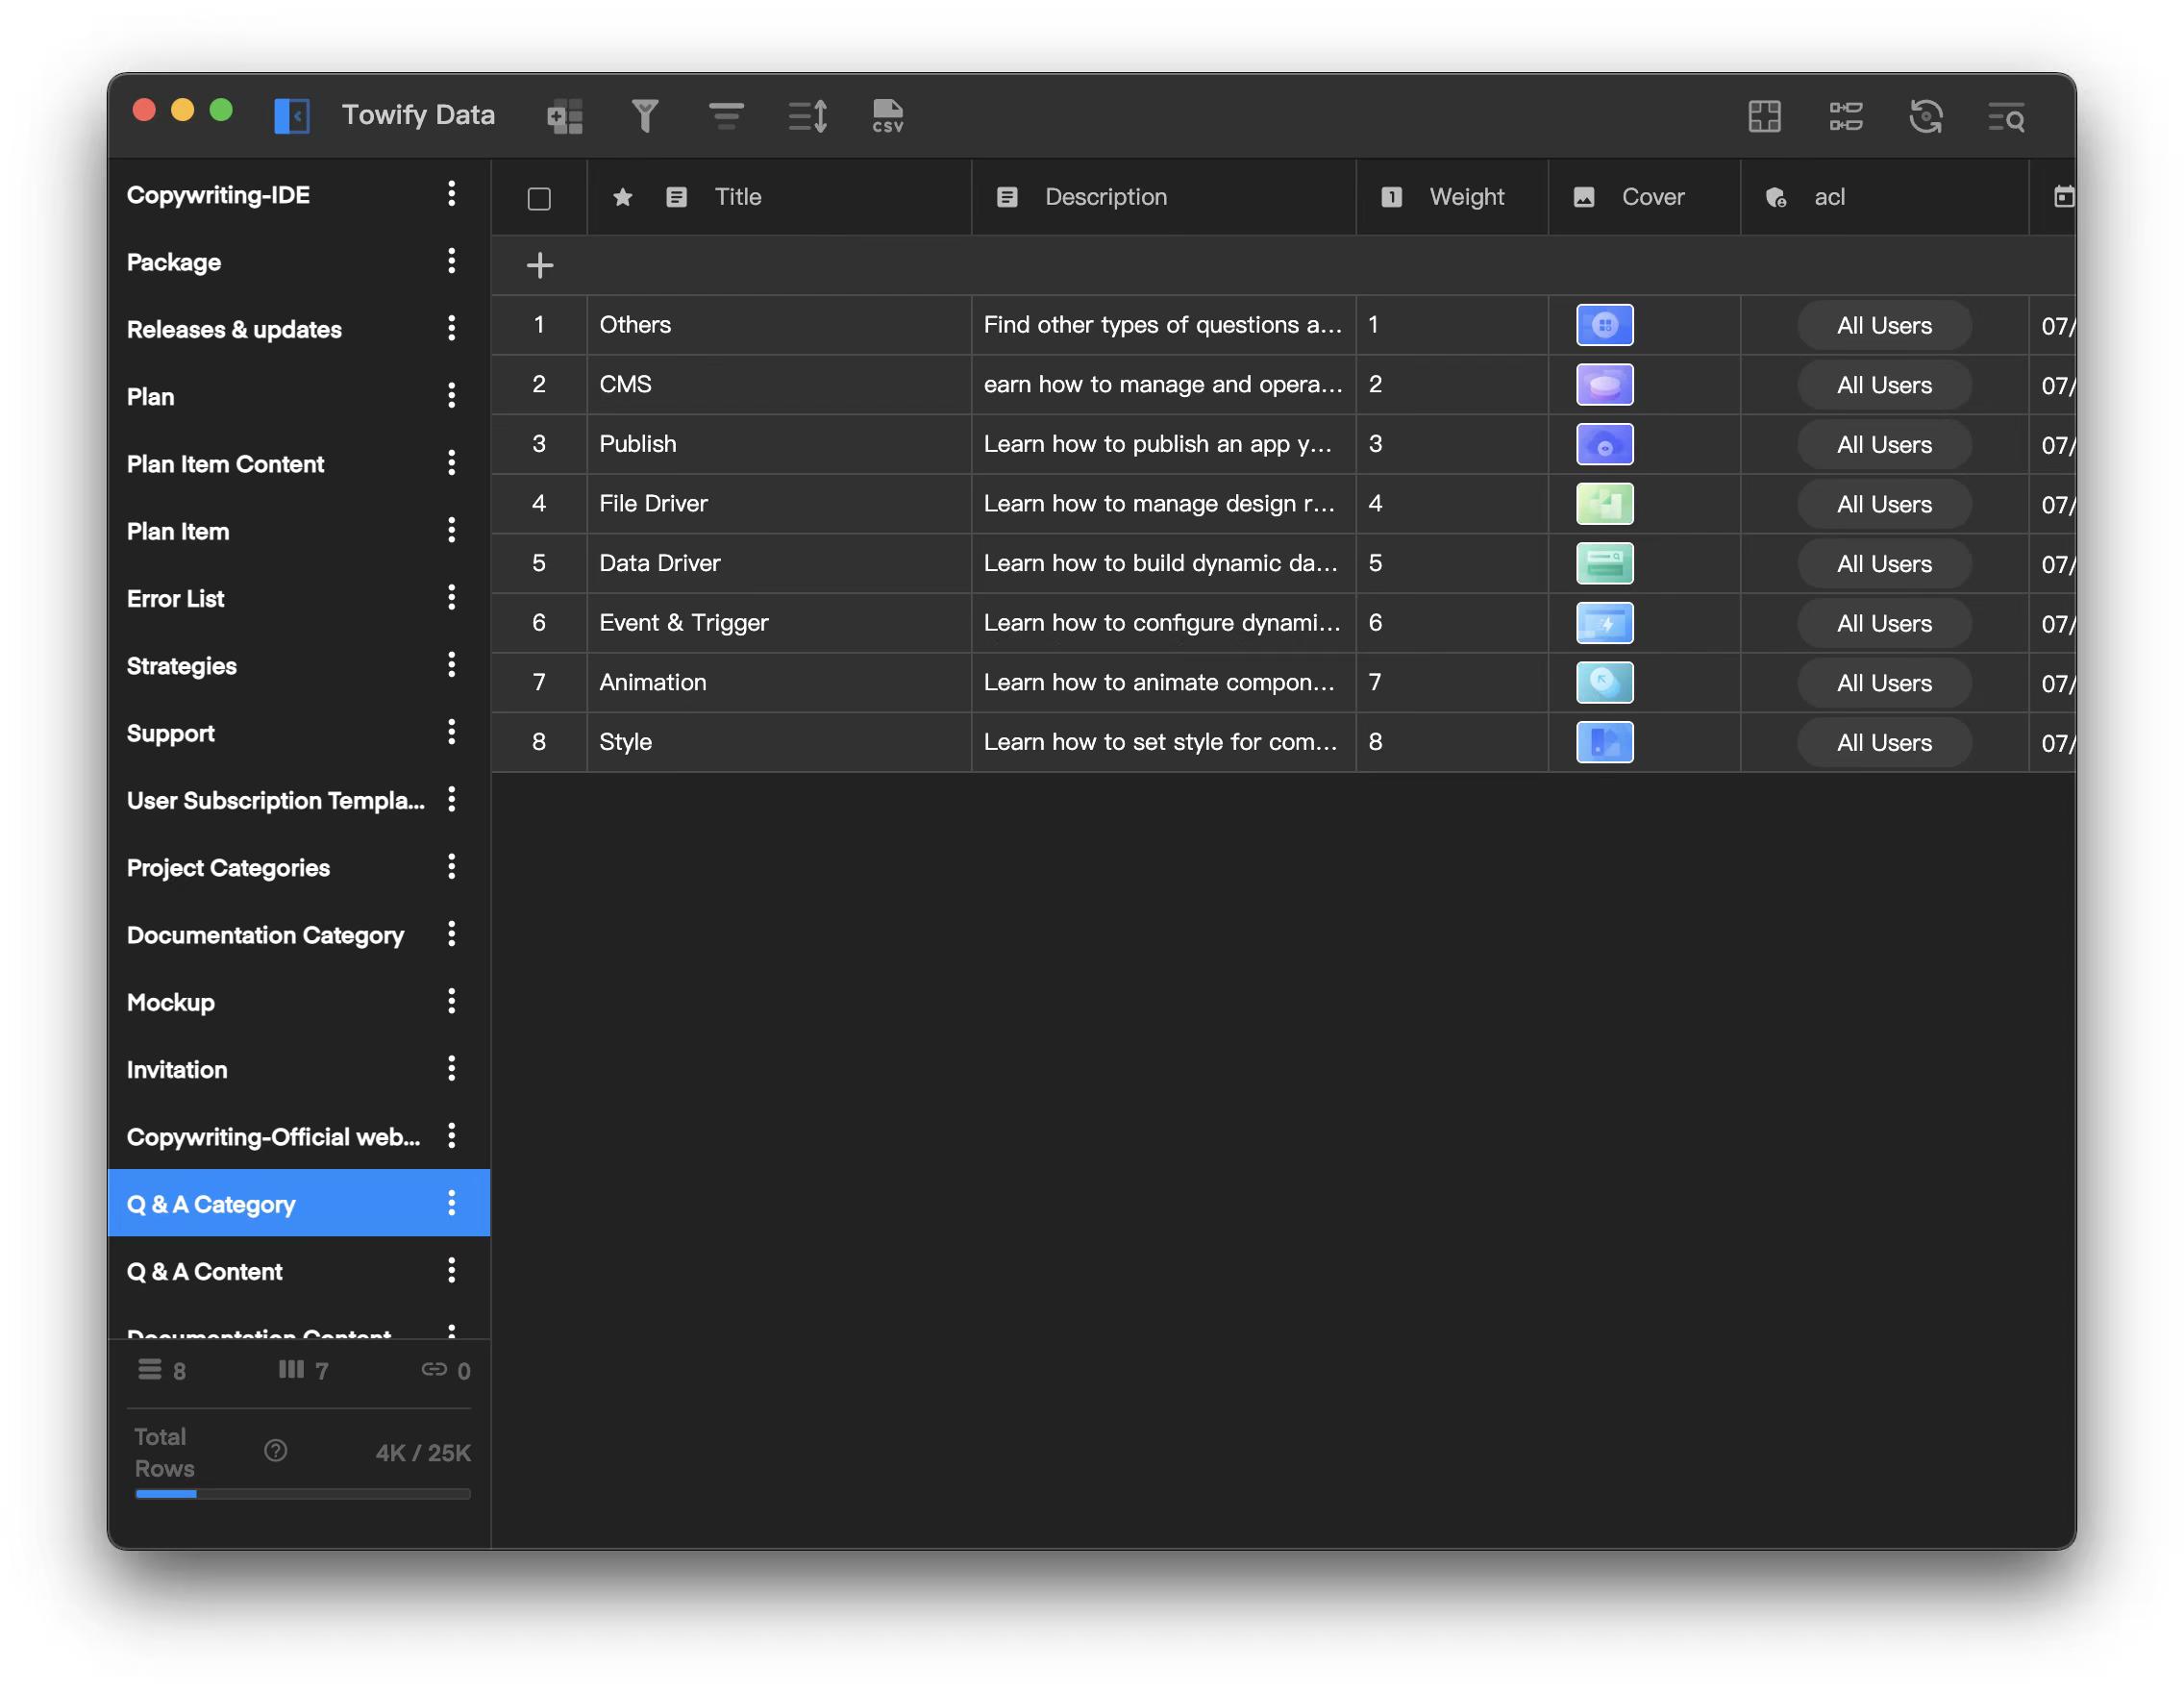This screenshot has width=2184, height=1692.
Task: Click the link count icon in footer
Action: [434, 1369]
